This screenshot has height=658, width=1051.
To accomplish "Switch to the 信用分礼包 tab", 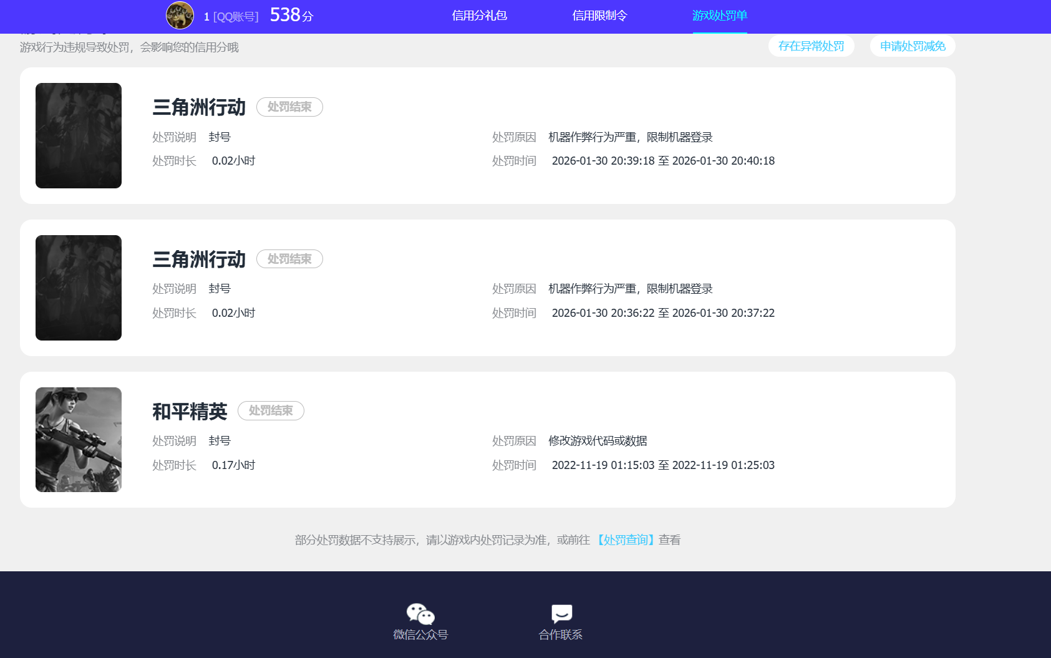I will [x=479, y=16].
